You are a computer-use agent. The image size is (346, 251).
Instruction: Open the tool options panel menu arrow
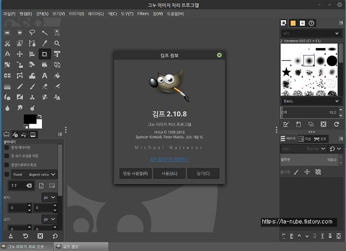point(60,135)
